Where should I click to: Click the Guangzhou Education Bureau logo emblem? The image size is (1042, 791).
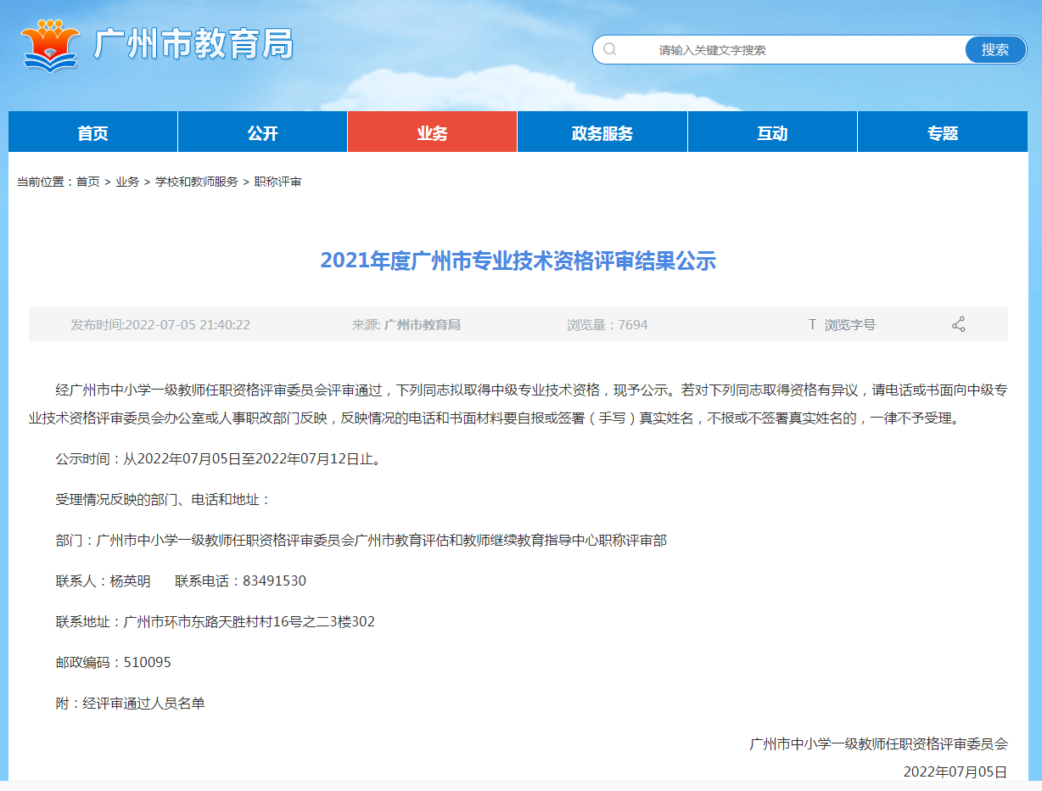click(51, 45)
